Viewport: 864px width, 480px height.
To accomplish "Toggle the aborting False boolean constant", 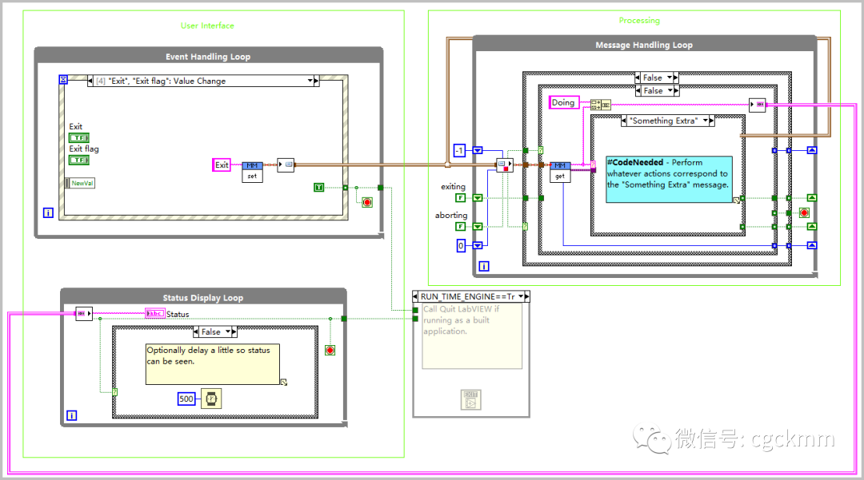I will point(461,227).
